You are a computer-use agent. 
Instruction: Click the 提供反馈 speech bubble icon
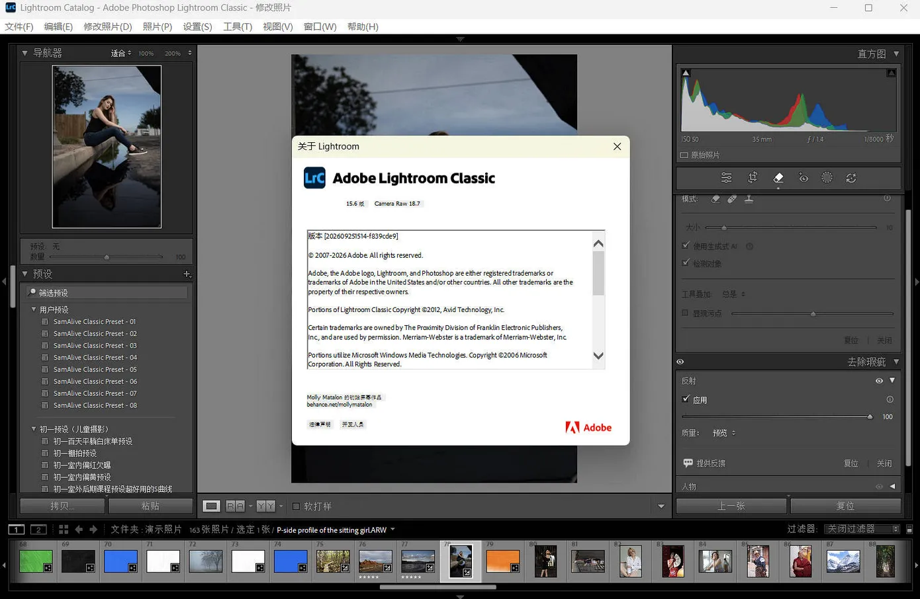(x=688, y=463)
